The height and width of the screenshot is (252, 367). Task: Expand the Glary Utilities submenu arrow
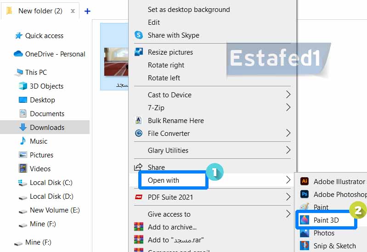[288, 150]
